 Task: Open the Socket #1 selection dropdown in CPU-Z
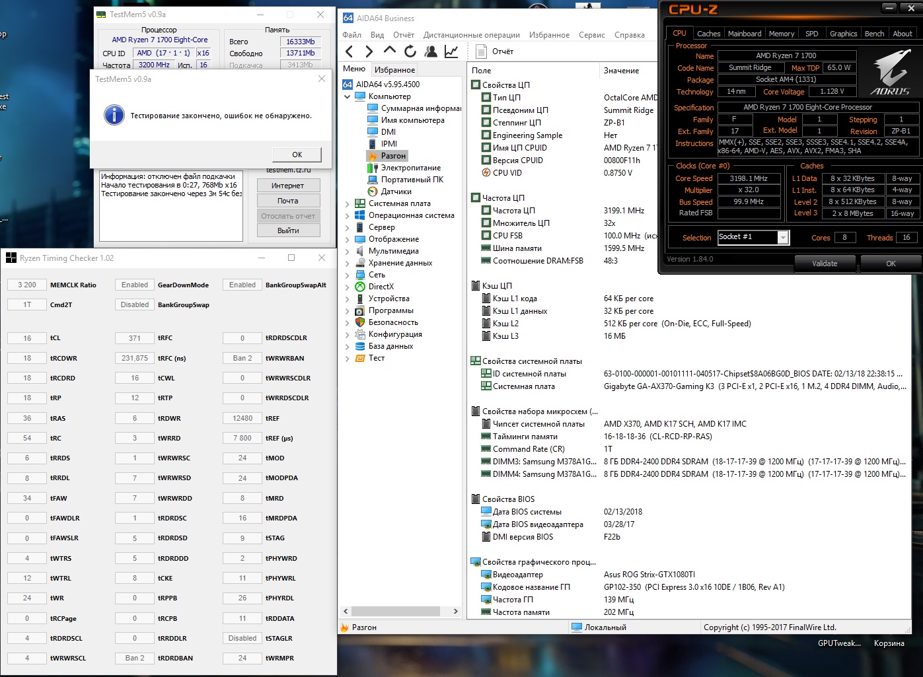click(783, 237)
